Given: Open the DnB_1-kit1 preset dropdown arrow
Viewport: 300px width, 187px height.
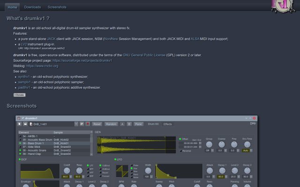Looking at the screenshot, I should [76, 124].
